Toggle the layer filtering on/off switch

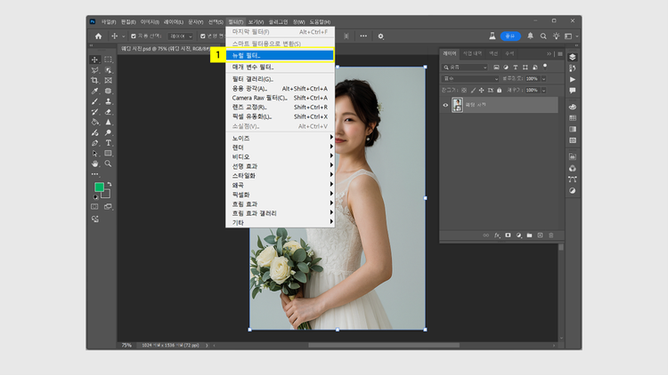[x=545, y=67]
